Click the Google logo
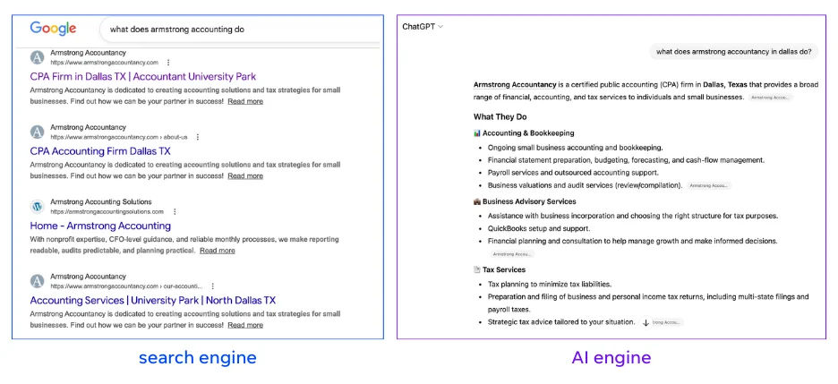This screenshot has width=838, height=384. [53, 29]
